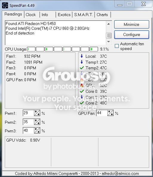This screenshot has height=177, width=153.
Task: Click the Pwm1 value field showing 29
Action: click(28, 113)
